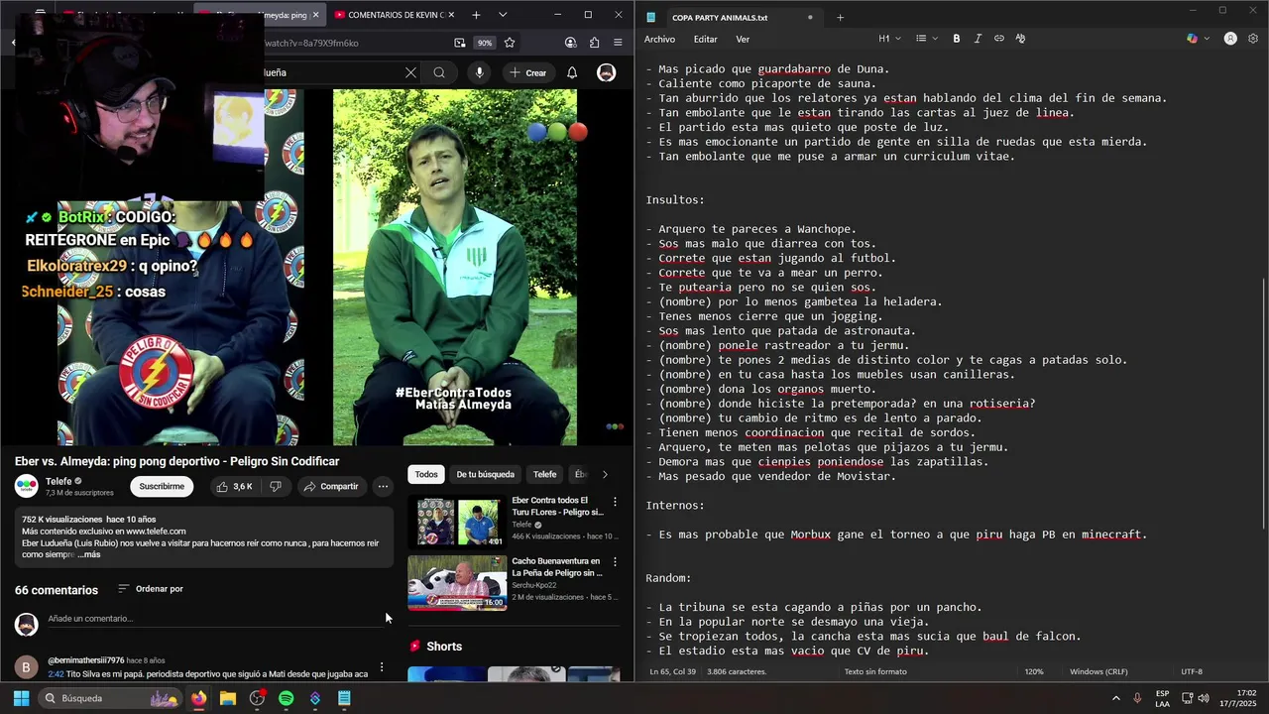Clear formatting in Notepad toolbar
Image resolution: width=1269 pixels, height=714 pixels.
(x=1020, y=39)
